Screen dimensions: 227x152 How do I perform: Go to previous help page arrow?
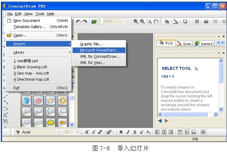pos(160,121)
